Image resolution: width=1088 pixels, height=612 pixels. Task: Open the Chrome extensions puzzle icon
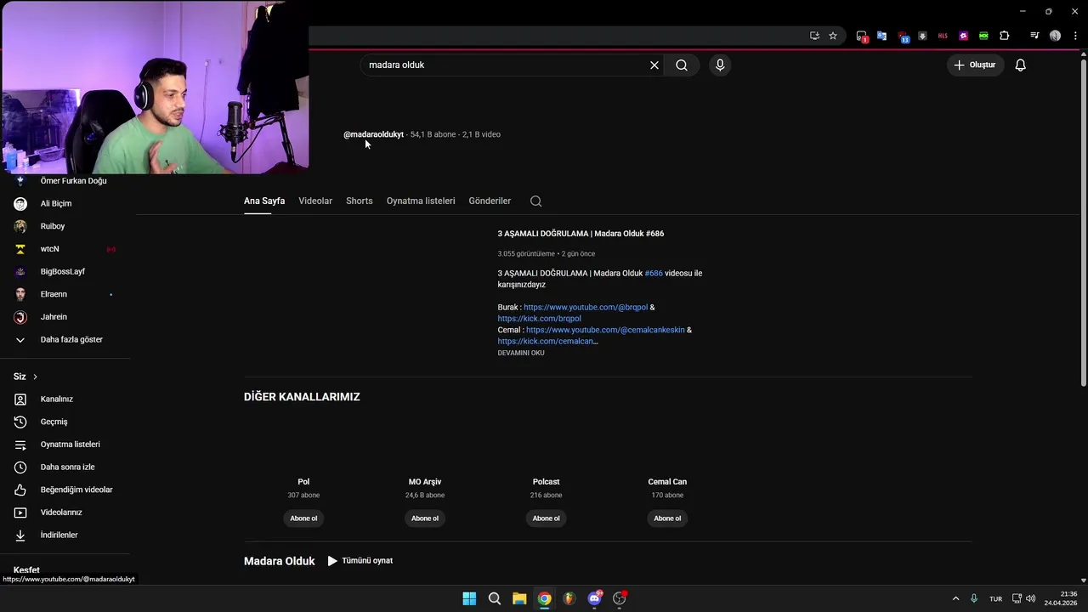point(1004,36)
